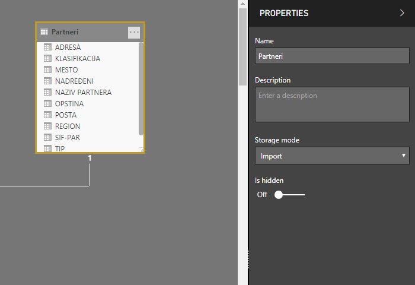Click the KLASIFIKACIJA field column icon

point(47,59)
